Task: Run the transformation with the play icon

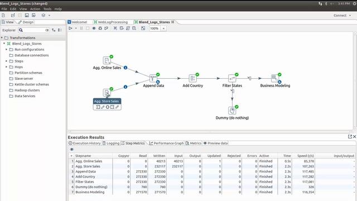Action: (70, 28)
